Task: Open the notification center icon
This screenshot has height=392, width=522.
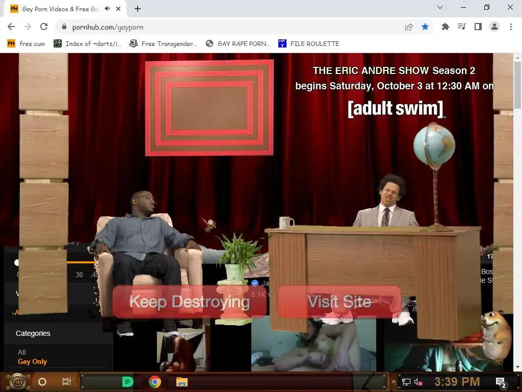Action: [x=501, y=382]
